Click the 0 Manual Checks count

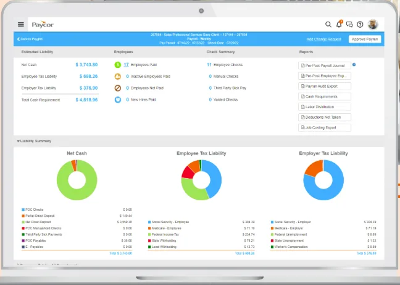[210, 77]
